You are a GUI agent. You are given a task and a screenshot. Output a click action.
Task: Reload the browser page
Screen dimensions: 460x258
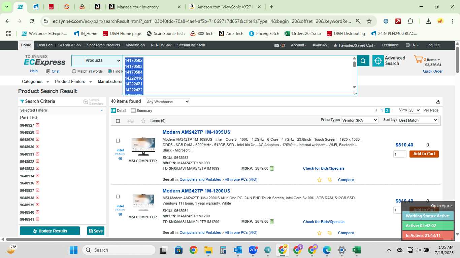pyautogui.click(x=32, y=21)
